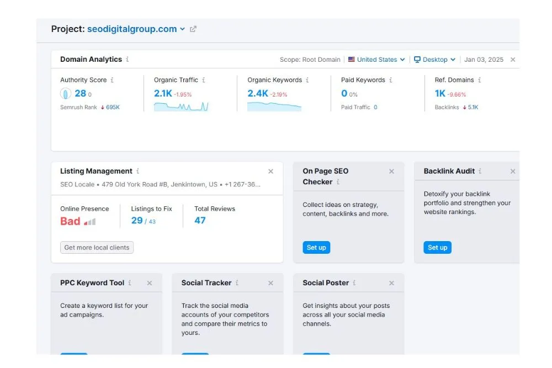Open the Organic Keywords value 2.4K
This screenshot has height=368, width=552.
(258, 93)
